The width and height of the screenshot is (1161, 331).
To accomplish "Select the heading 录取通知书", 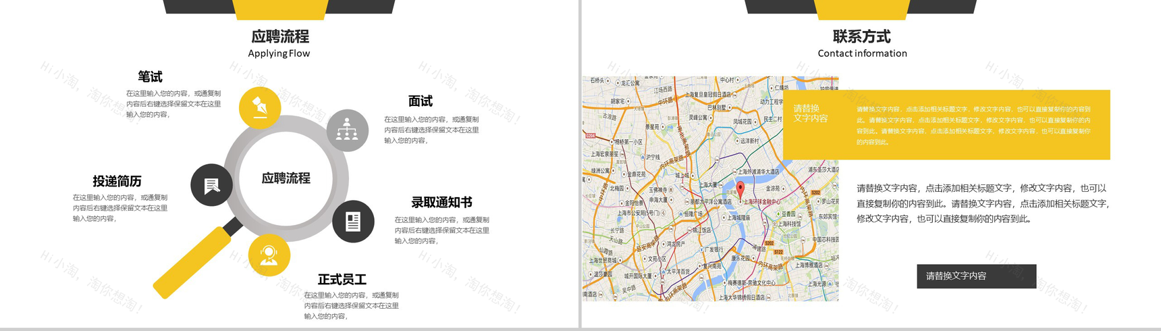I will [x=441, y=202].
